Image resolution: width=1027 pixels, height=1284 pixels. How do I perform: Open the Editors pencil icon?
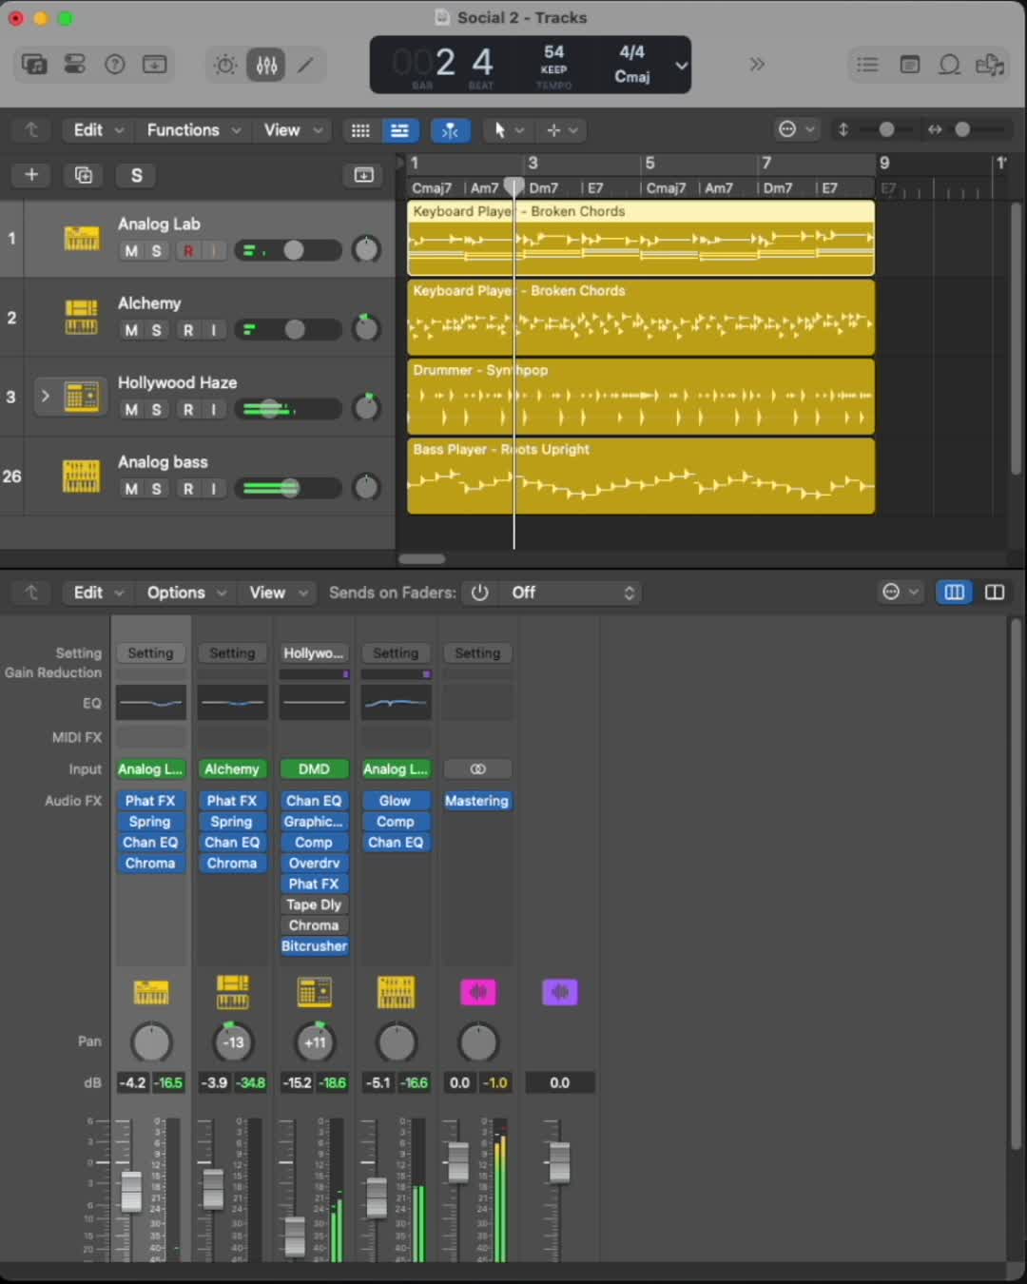pyautogui.click(x=306, y=65)
